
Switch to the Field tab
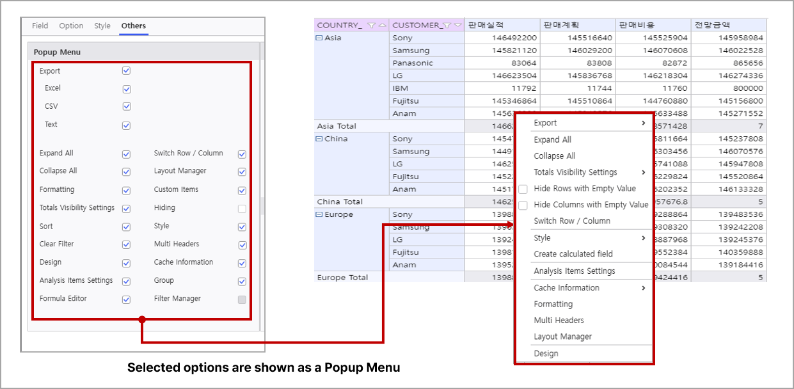click(x=40, y=26)
